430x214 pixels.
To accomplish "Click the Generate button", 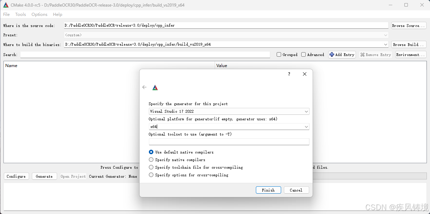I will (44, 176).
